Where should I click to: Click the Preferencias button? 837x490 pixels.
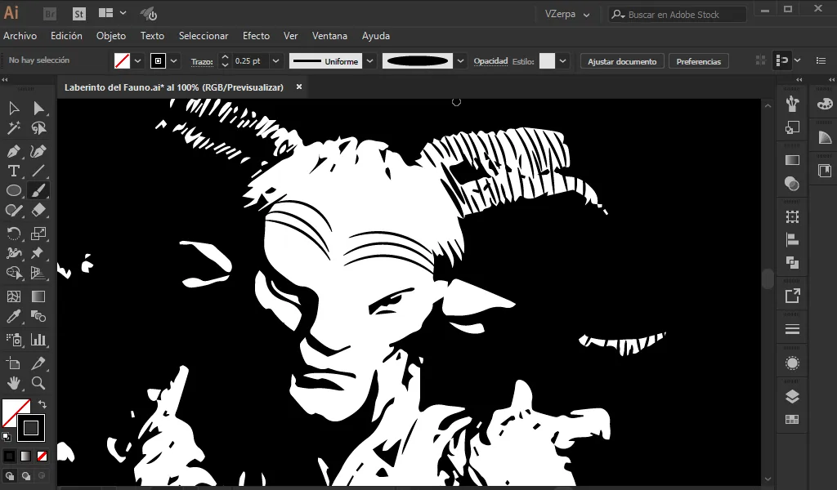699,61
